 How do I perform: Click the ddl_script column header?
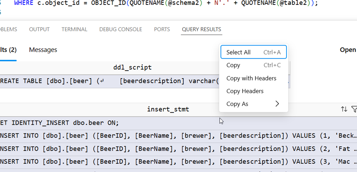coord(132,67)
